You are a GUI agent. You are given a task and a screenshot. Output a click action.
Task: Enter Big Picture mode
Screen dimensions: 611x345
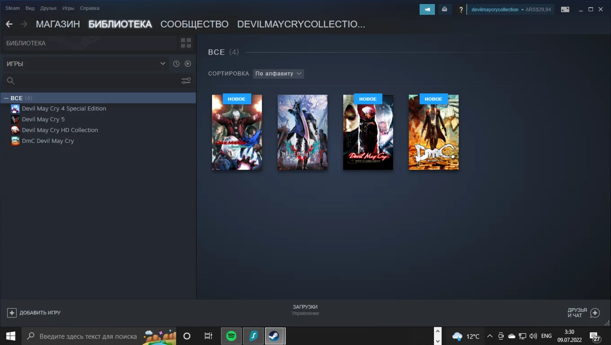tap(565, 9)
